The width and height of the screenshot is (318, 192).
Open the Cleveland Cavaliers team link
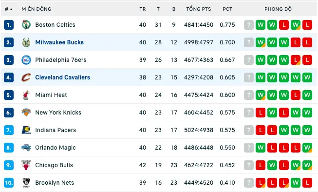click(62, 77)
